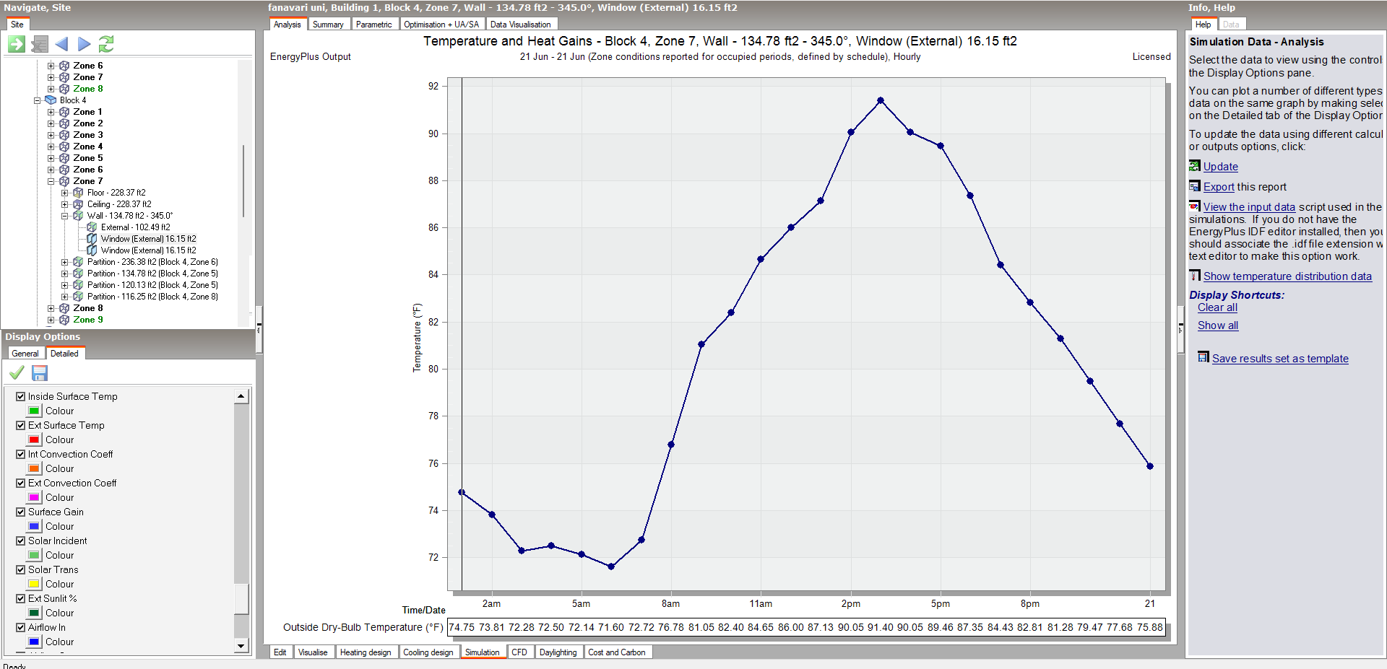Click the blue back arrow icon

61,44
